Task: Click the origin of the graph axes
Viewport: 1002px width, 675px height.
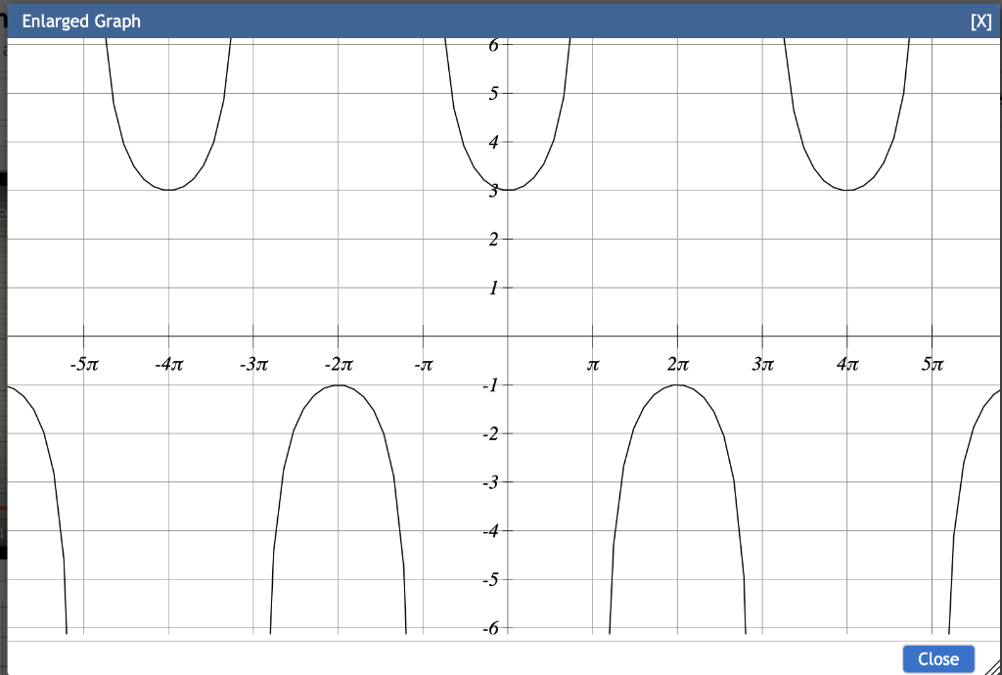Action: pos(508,336)
